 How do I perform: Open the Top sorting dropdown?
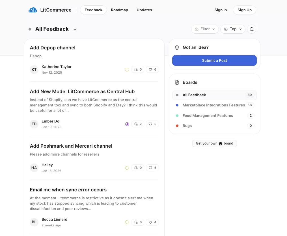tap(232, 29)
